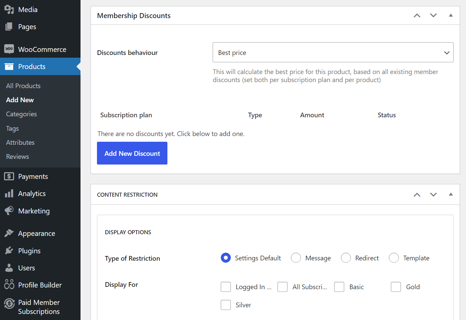Click the Subscription plan column header
This screenshot has width=466, height=320.
point(126,115)
